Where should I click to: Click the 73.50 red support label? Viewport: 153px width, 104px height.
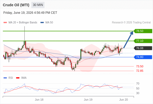[140, 66]
